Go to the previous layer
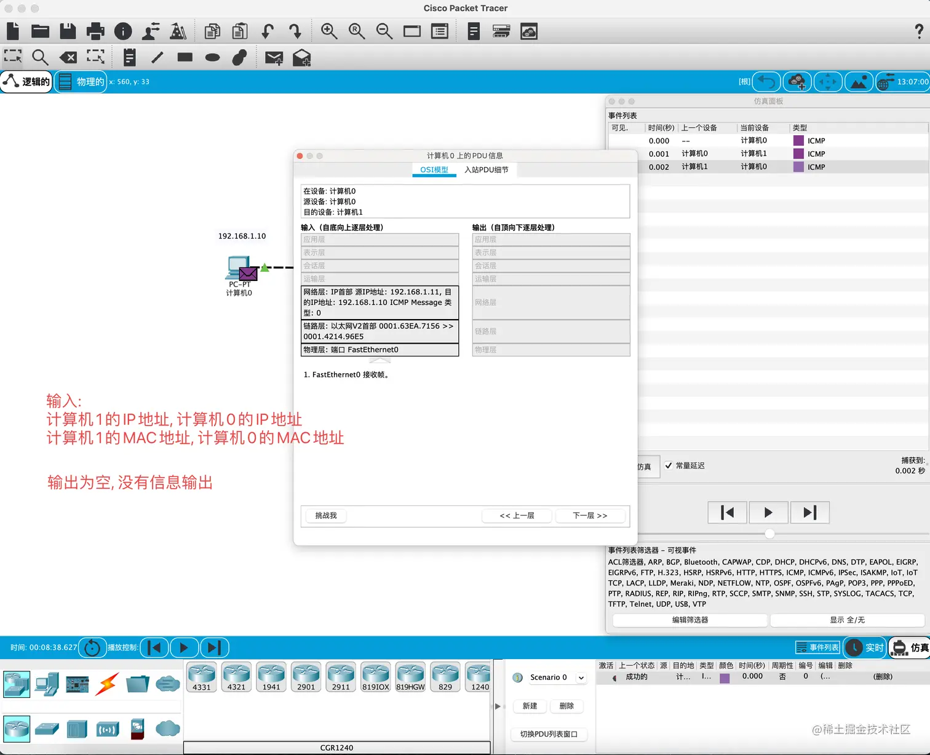Screen dimensions: 930x755 point(517,515)
